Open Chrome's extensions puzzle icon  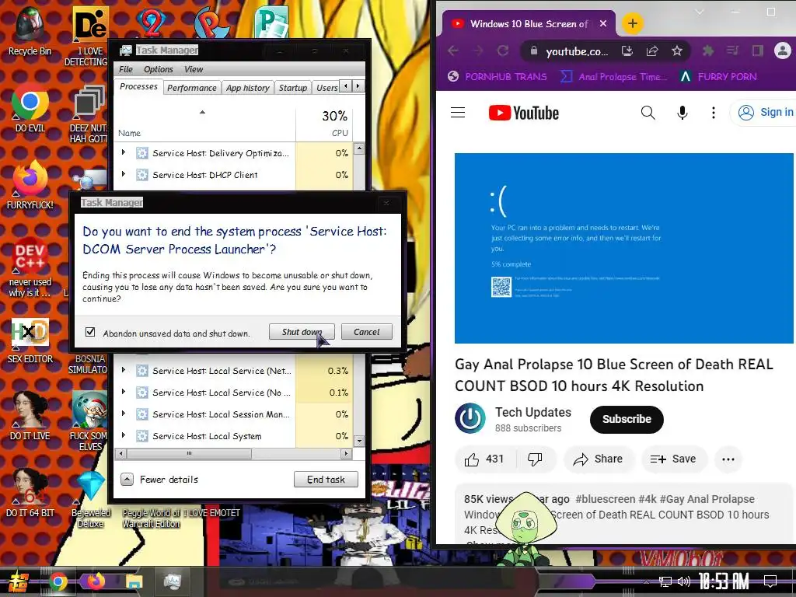pos(707,51)
